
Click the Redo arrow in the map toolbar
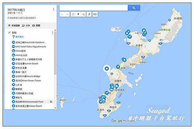(67, 14)
